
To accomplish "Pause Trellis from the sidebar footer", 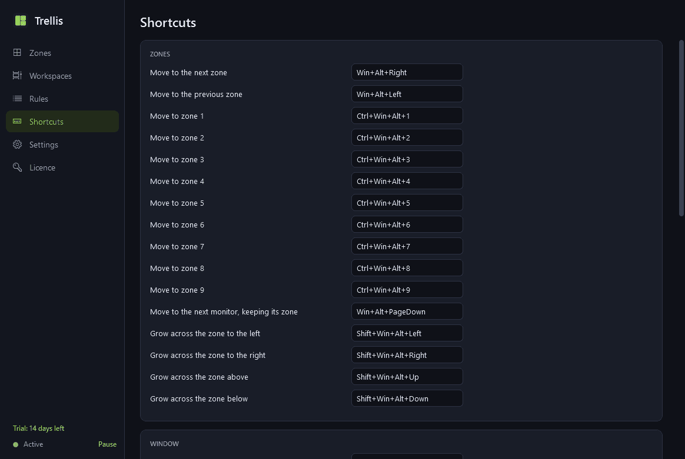I will click(108, 444).
